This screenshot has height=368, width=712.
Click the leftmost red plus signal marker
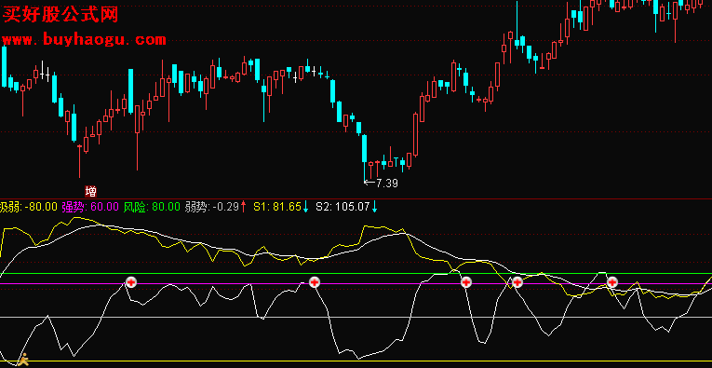pos(131,282)
